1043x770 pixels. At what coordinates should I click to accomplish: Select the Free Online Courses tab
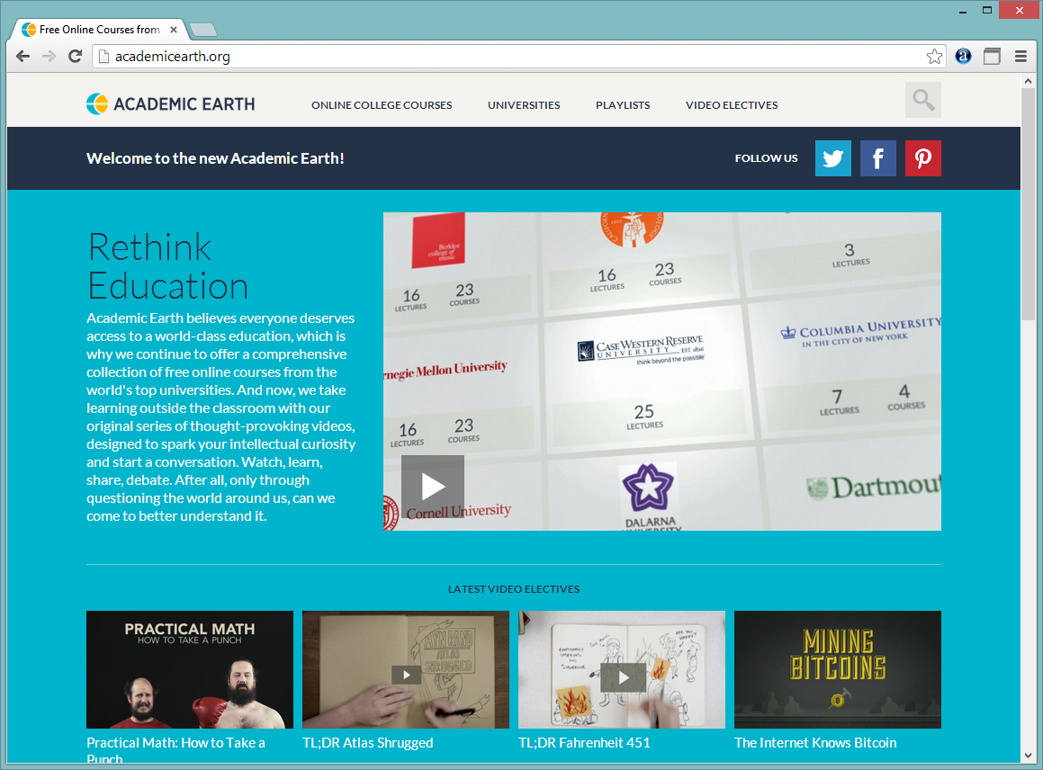click(100, 30)
